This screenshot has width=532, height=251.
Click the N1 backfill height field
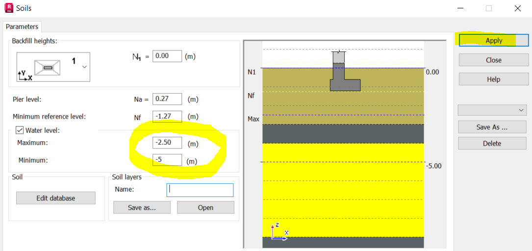[x=167, y=56]
